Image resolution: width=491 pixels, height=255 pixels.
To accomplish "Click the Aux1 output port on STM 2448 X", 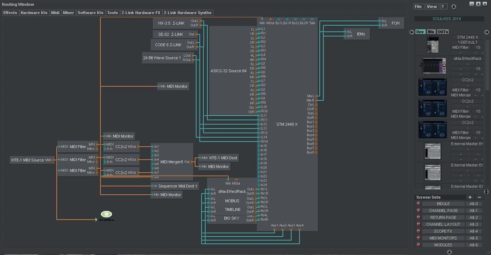I will 275,229.
